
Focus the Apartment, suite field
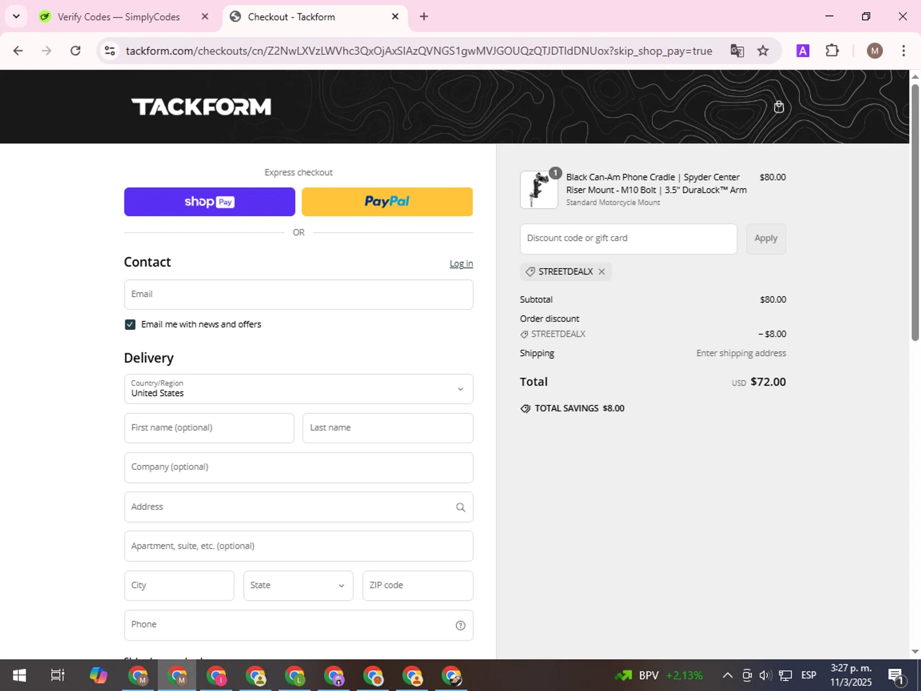tap(298, 546)
